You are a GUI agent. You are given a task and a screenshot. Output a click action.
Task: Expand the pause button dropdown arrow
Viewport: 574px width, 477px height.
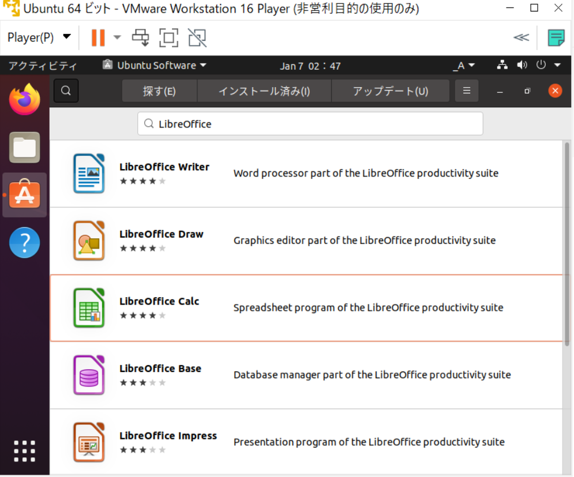[x=117, y=37]
